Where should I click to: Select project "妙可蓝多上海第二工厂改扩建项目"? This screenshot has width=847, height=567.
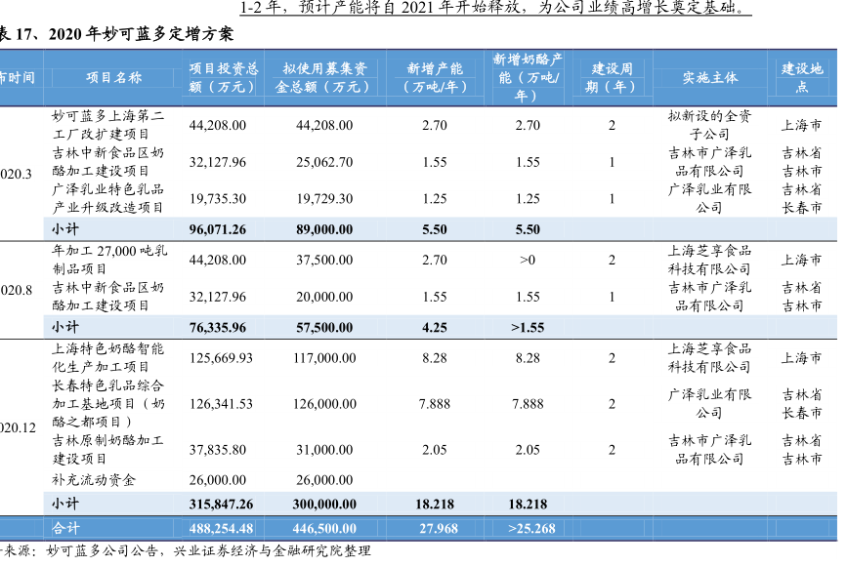point(108,125)
